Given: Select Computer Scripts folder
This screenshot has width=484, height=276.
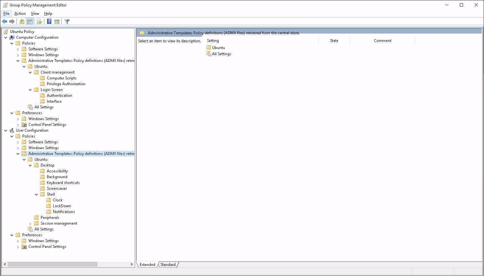Looking at the screenshot, I should click(x=62, y=78).
